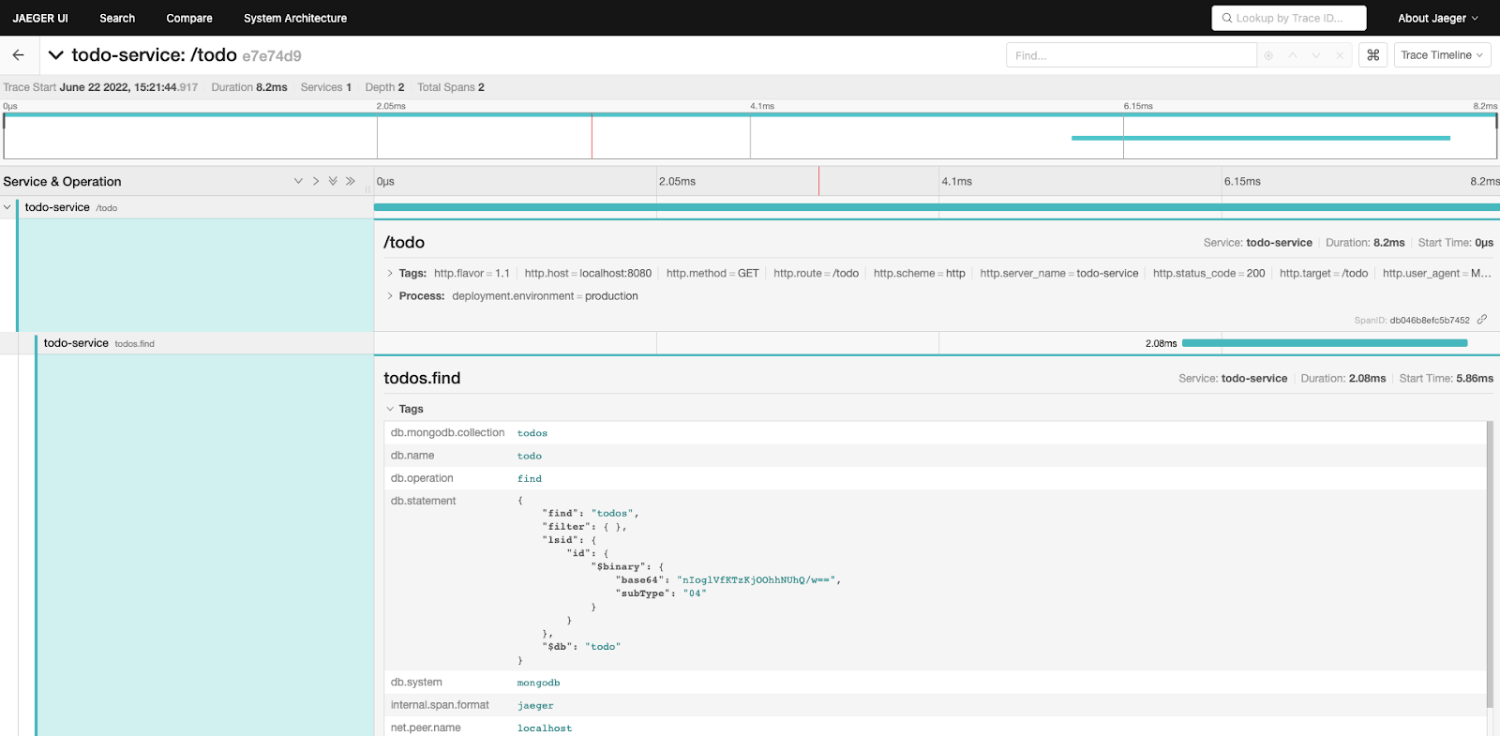Go to the Search page
The width and height of the screenshot is (1500, 736).
[x=117, y=18]
